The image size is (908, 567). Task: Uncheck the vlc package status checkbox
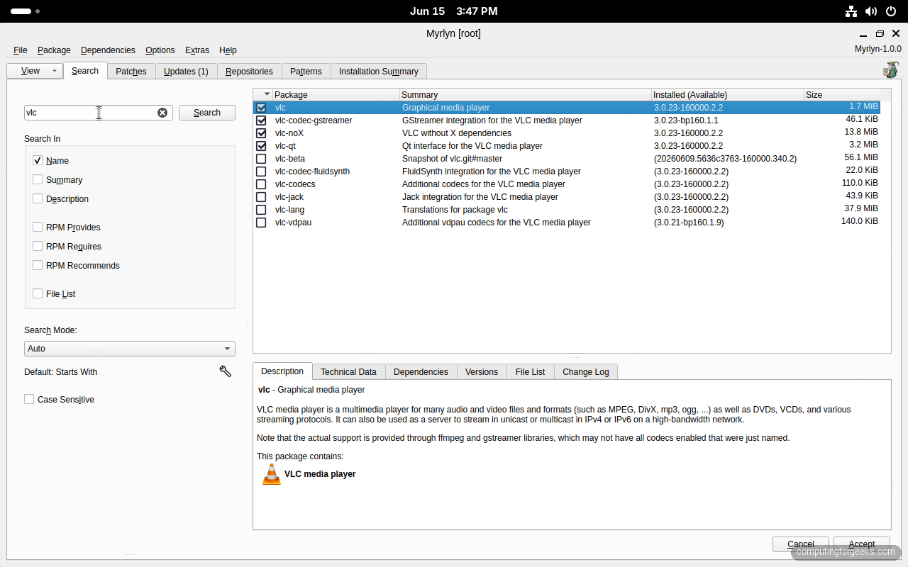(261, 108)
